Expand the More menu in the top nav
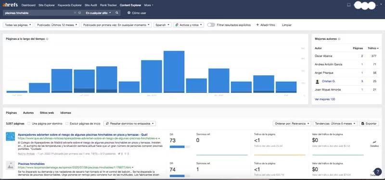Screen dimensions: 385x180 [149, 5]
